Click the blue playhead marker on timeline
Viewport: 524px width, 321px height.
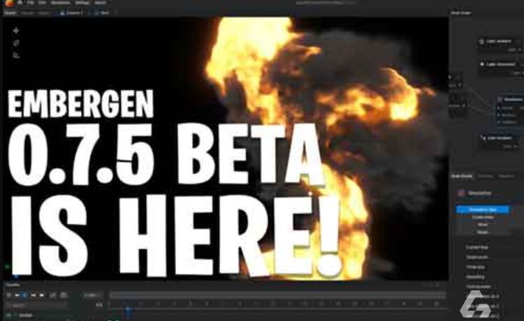click(x=128, y=311)
